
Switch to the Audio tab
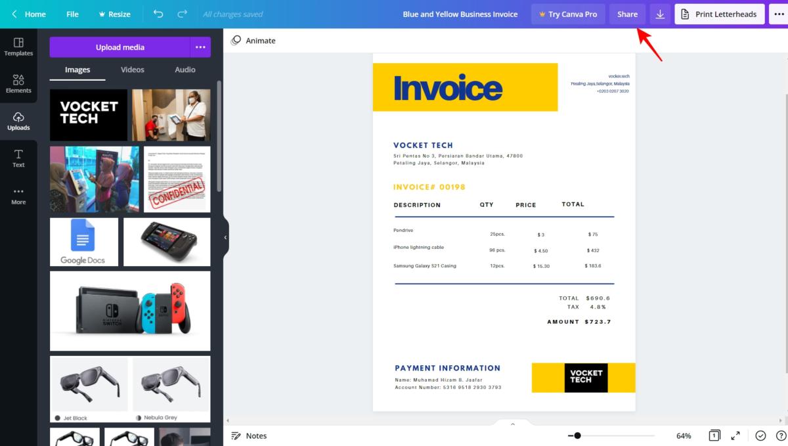[185, 70]
